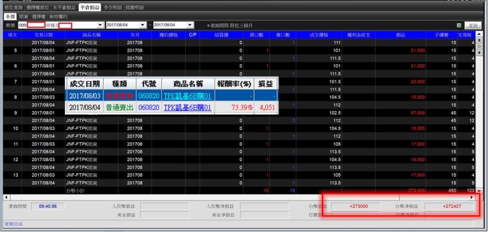Click the 美金淨損益 empty field
Screen dimensions: 488x232
264,215
